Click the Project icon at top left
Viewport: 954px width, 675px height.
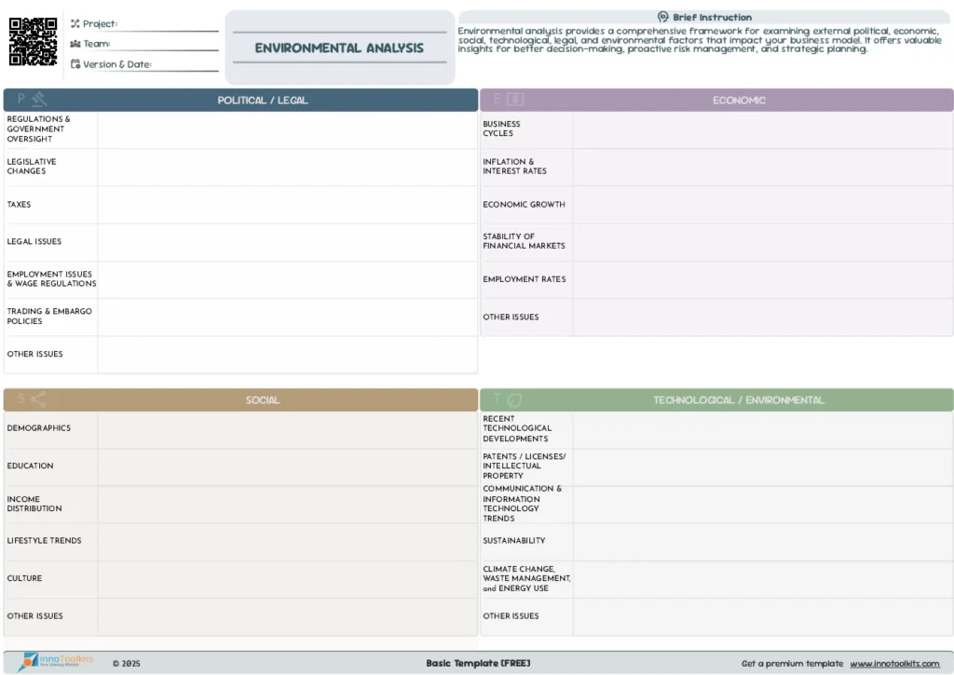[x=75, y=23]
